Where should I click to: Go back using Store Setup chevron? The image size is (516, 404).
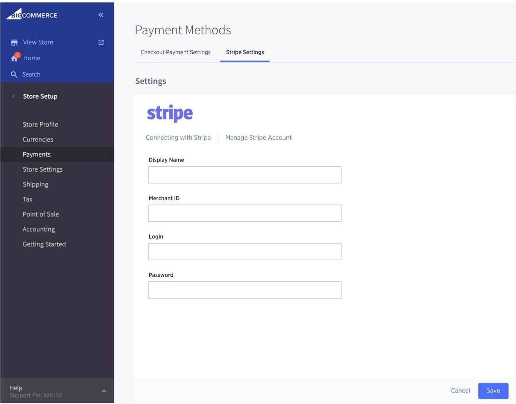click(x=13, y=96)
